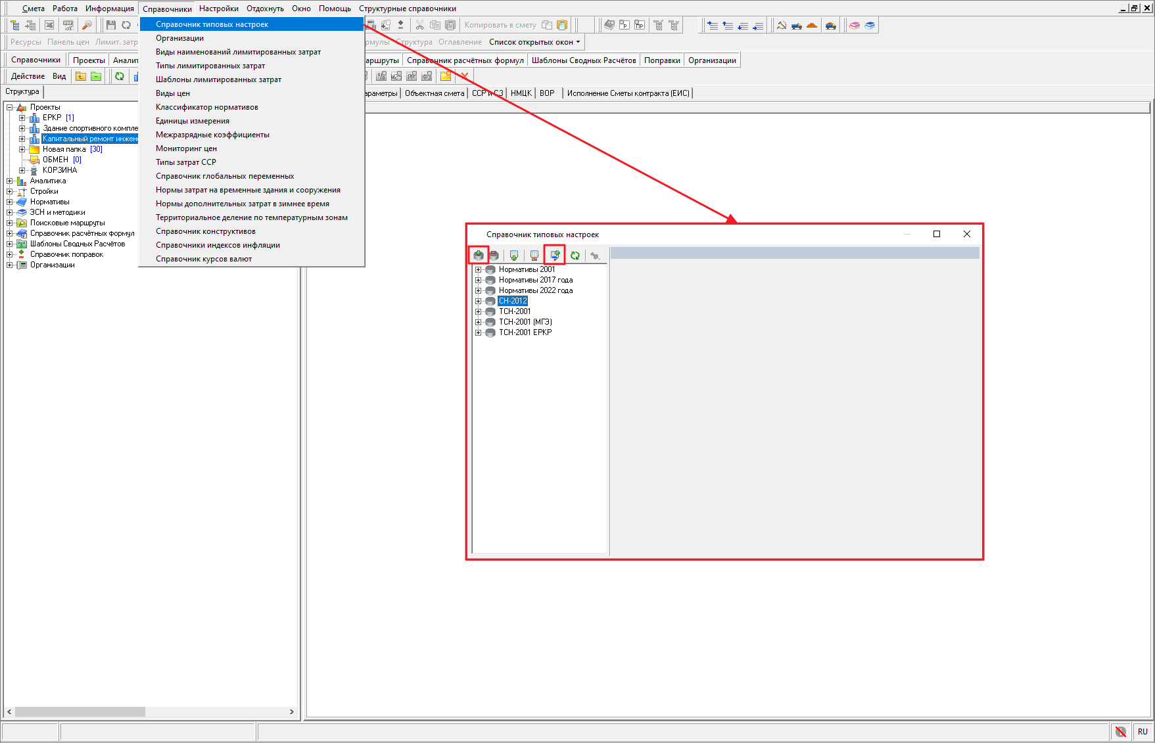Click the hammer and sickle icon

tap(782, 25)
